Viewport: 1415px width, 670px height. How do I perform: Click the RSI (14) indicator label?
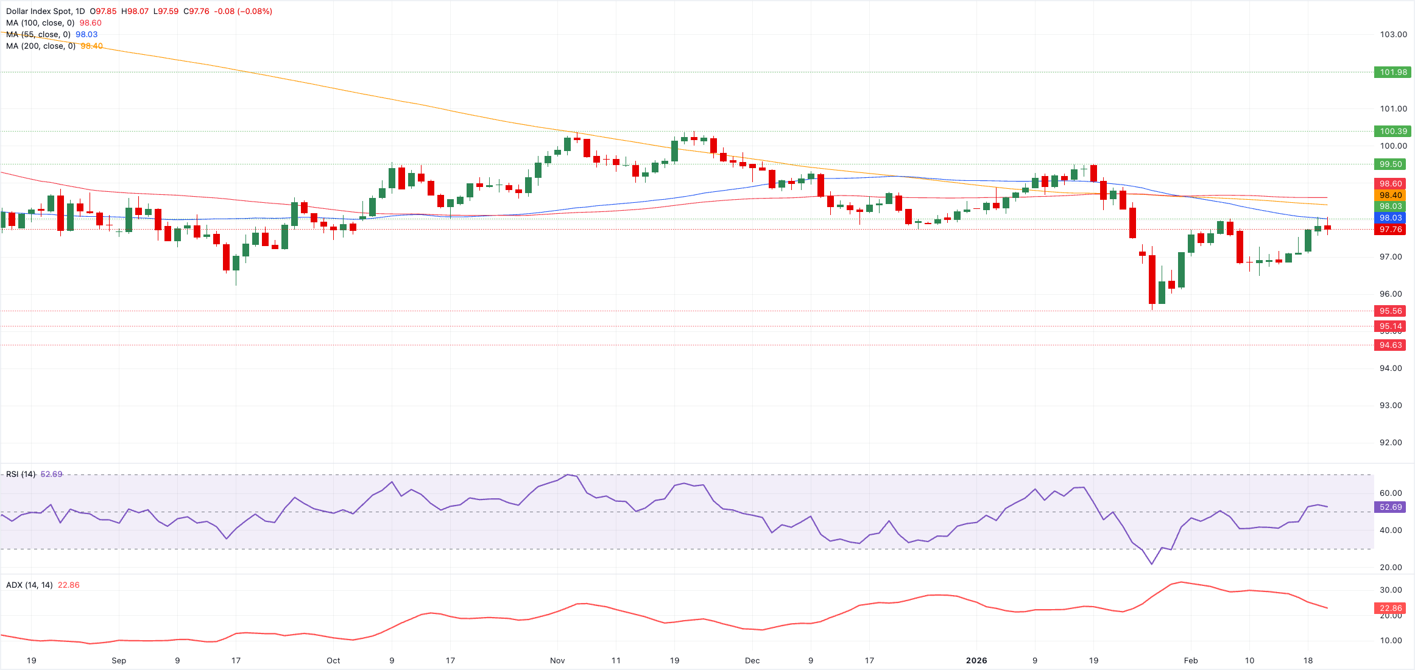tap(21, 474)
